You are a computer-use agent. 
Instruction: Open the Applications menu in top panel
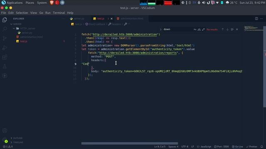tap(12, 3)
